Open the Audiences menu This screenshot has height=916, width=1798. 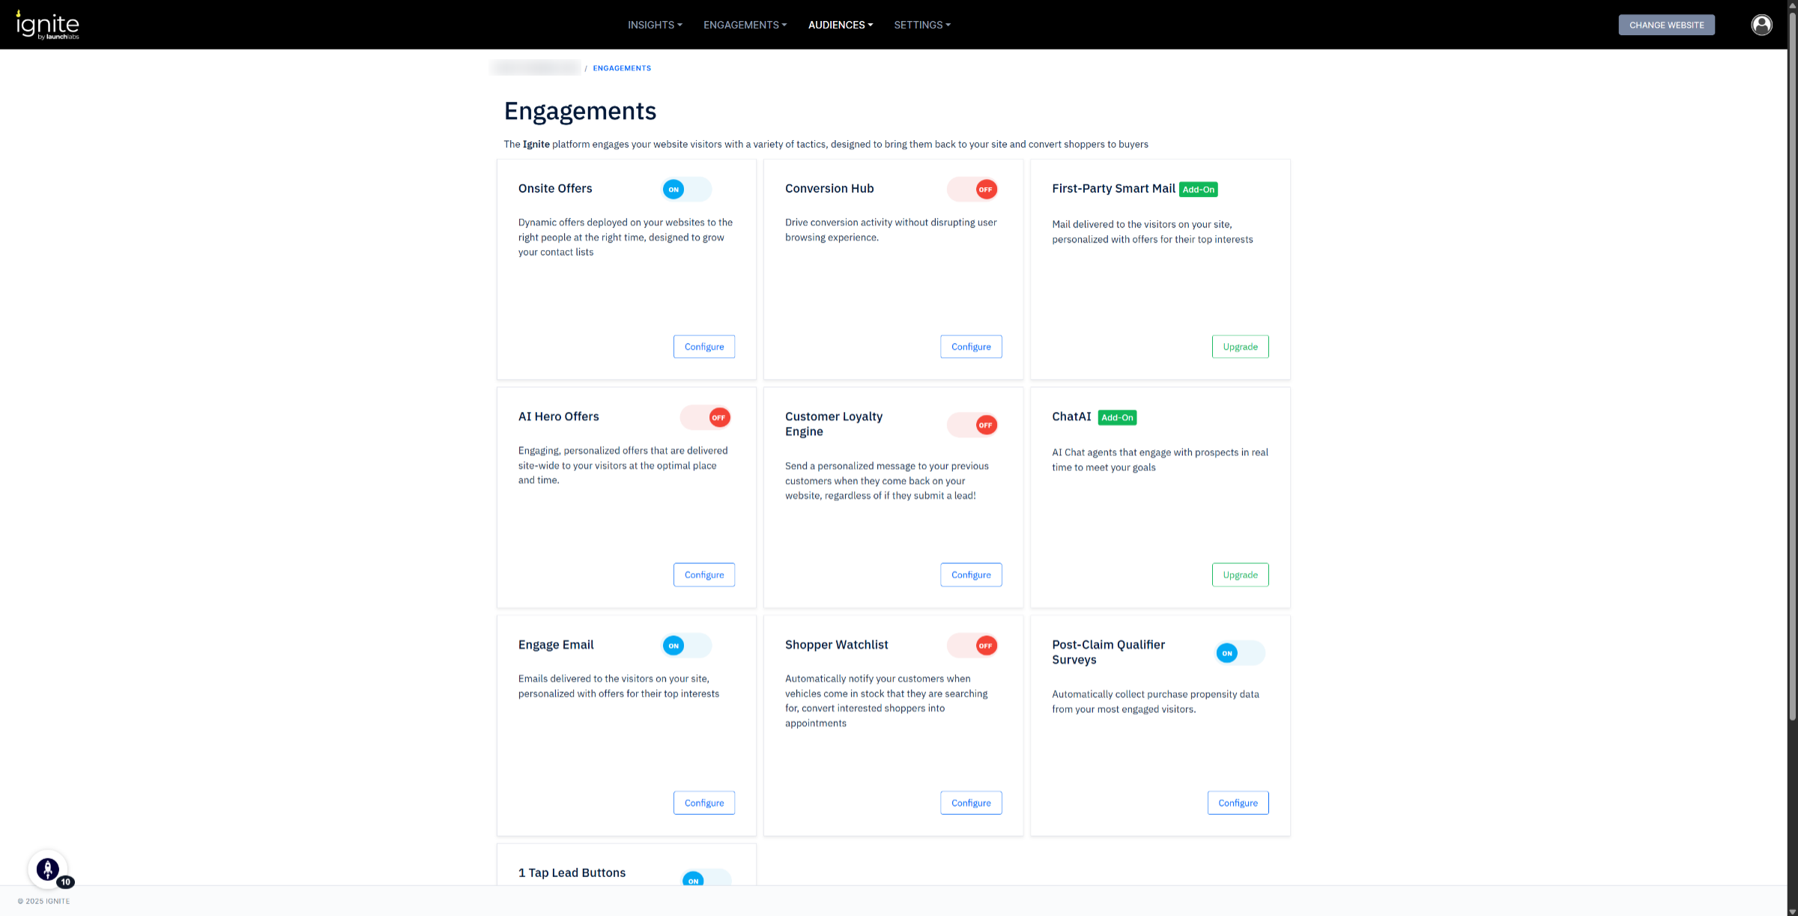tap(840, 25)
